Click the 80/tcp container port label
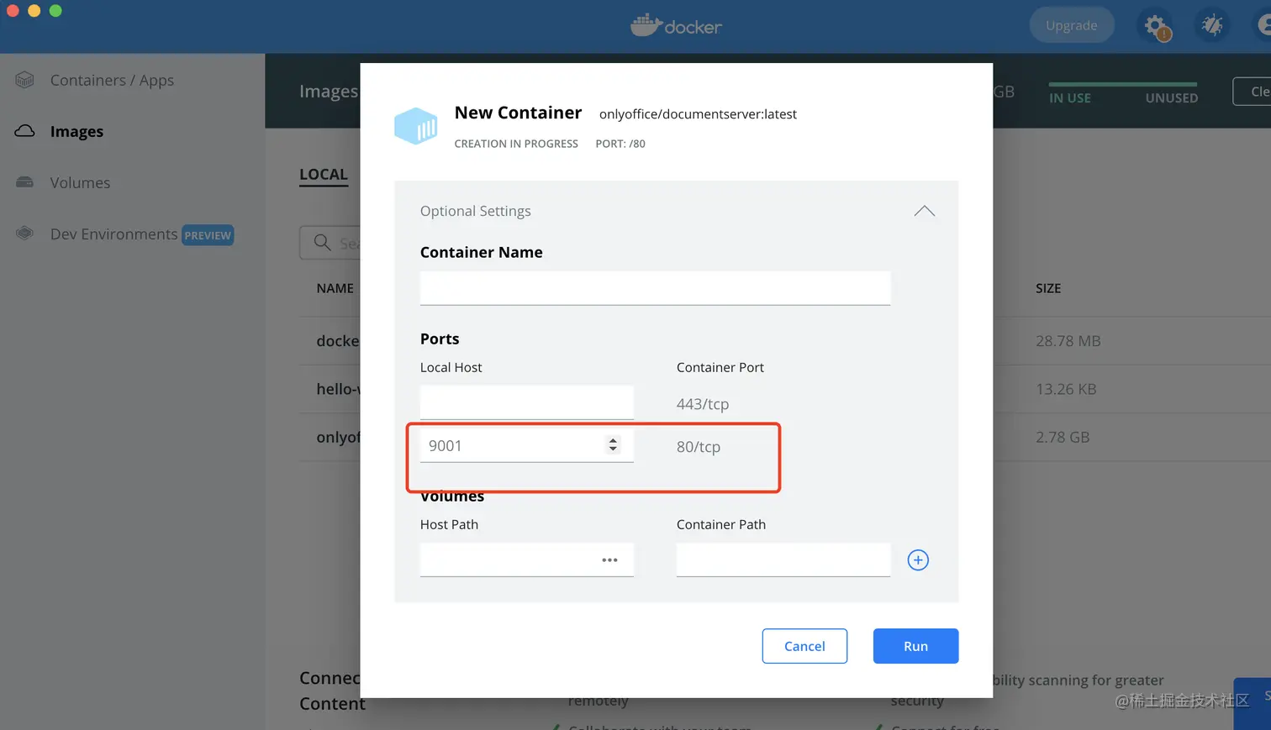The height and width of the screenshot is (730, 1271). pos(699,447)
